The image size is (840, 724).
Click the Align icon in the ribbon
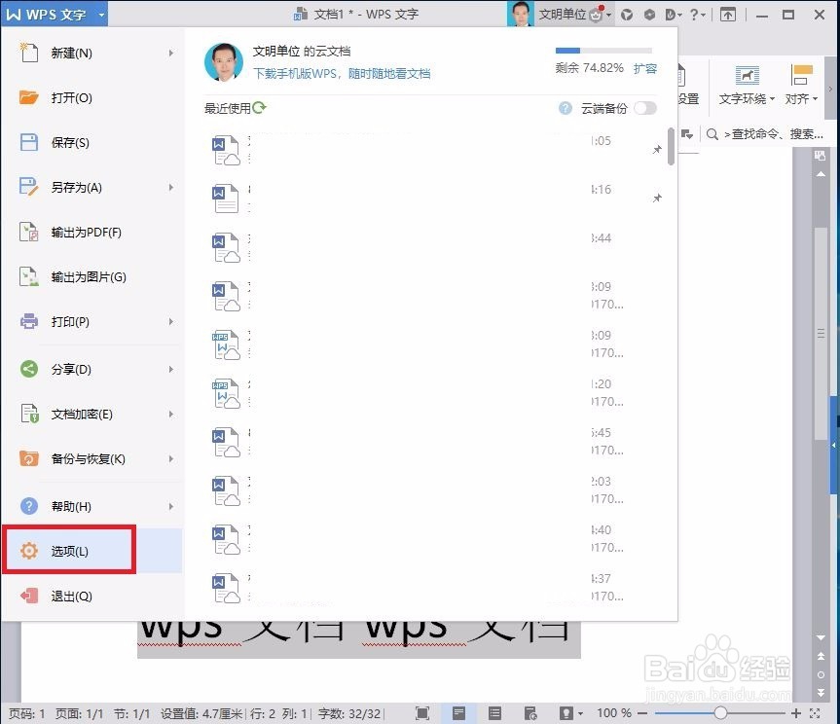[x=801, y=76]
